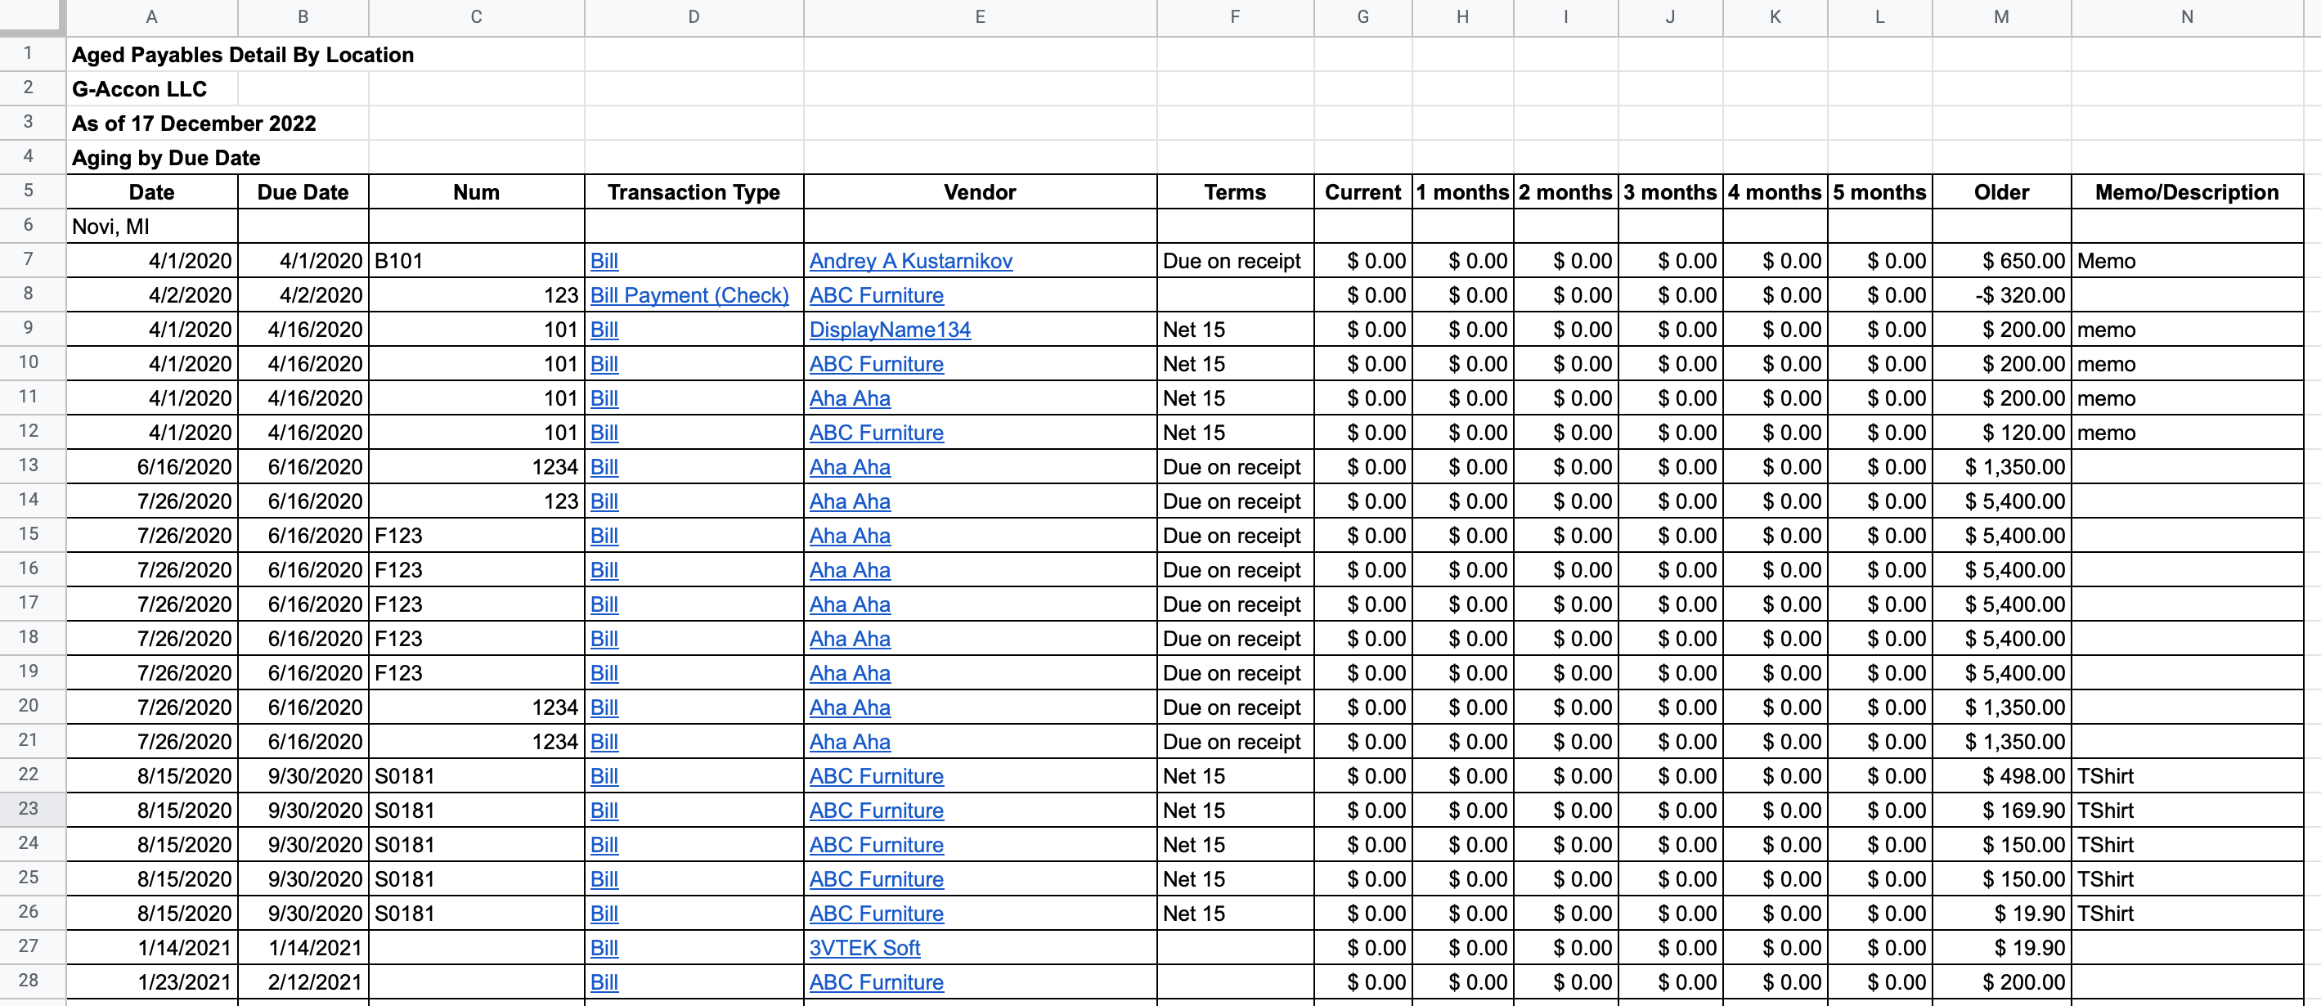Select the '1234' Num cell in row 21

click(x=476, y=741)
